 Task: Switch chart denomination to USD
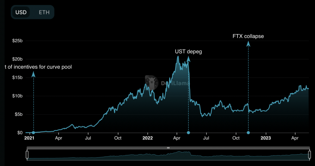tap(21, 13)
